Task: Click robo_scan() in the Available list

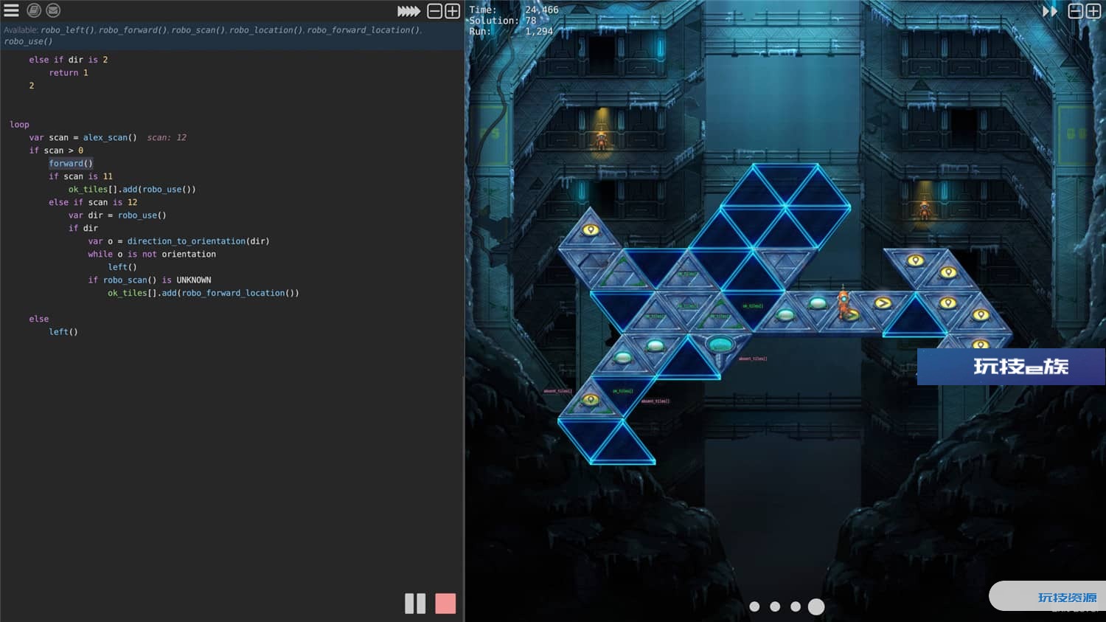Action: pos(198,30)
